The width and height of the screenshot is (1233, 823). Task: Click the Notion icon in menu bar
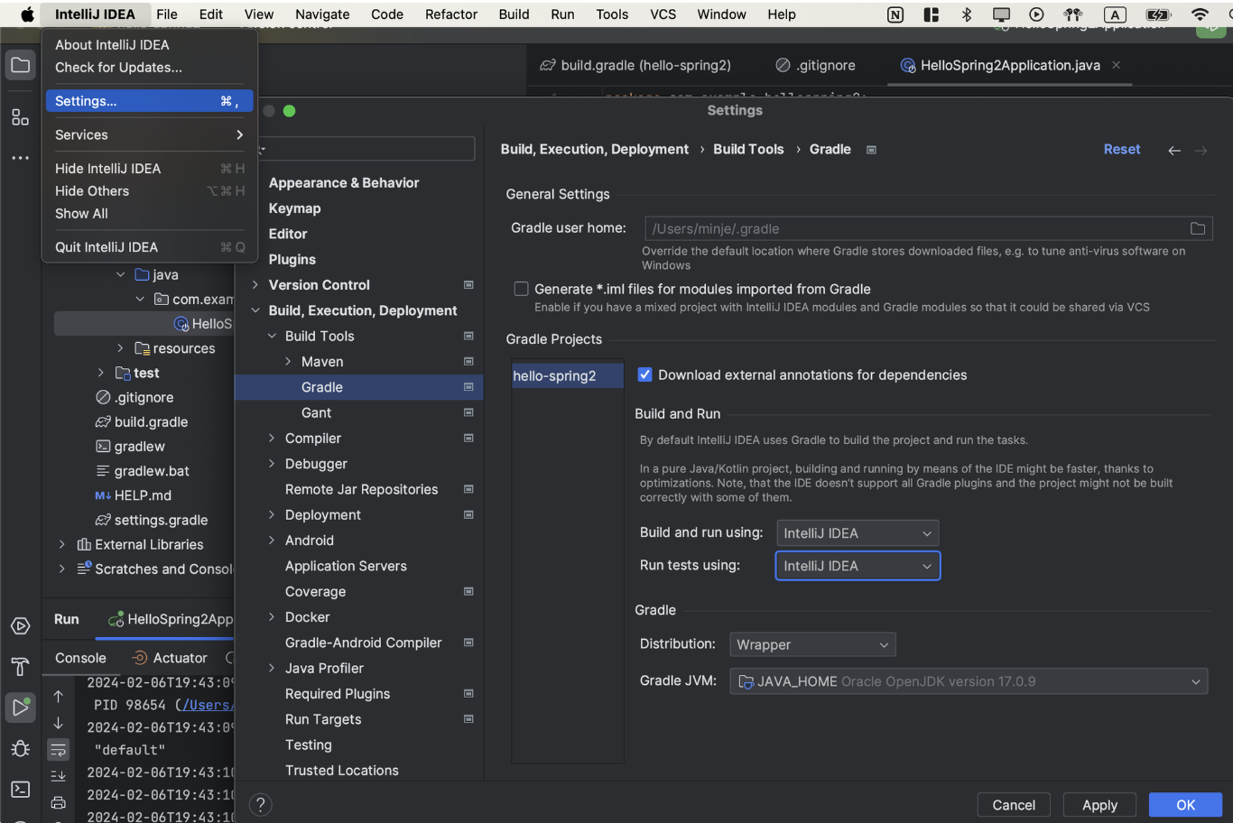click(x=895, y=14)
